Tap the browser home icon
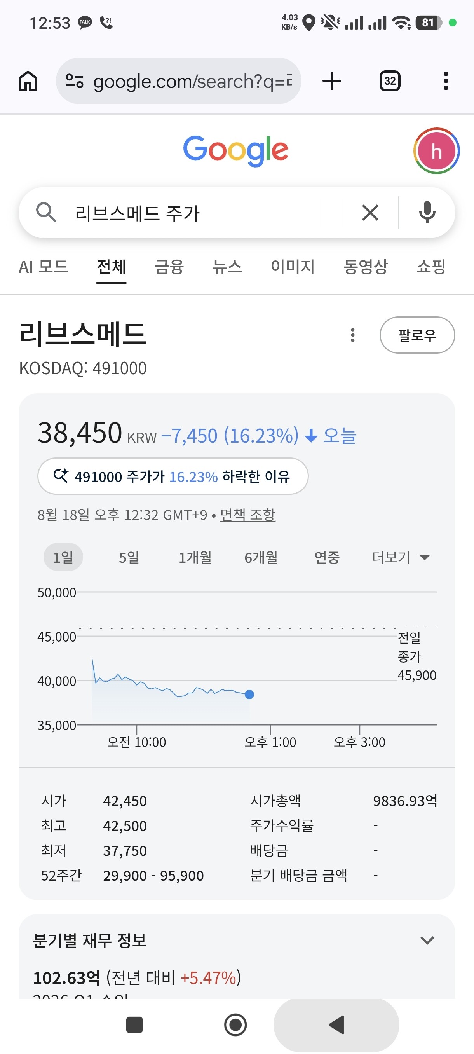Viewport: 474px width, 1054px height. coord(28,81)
